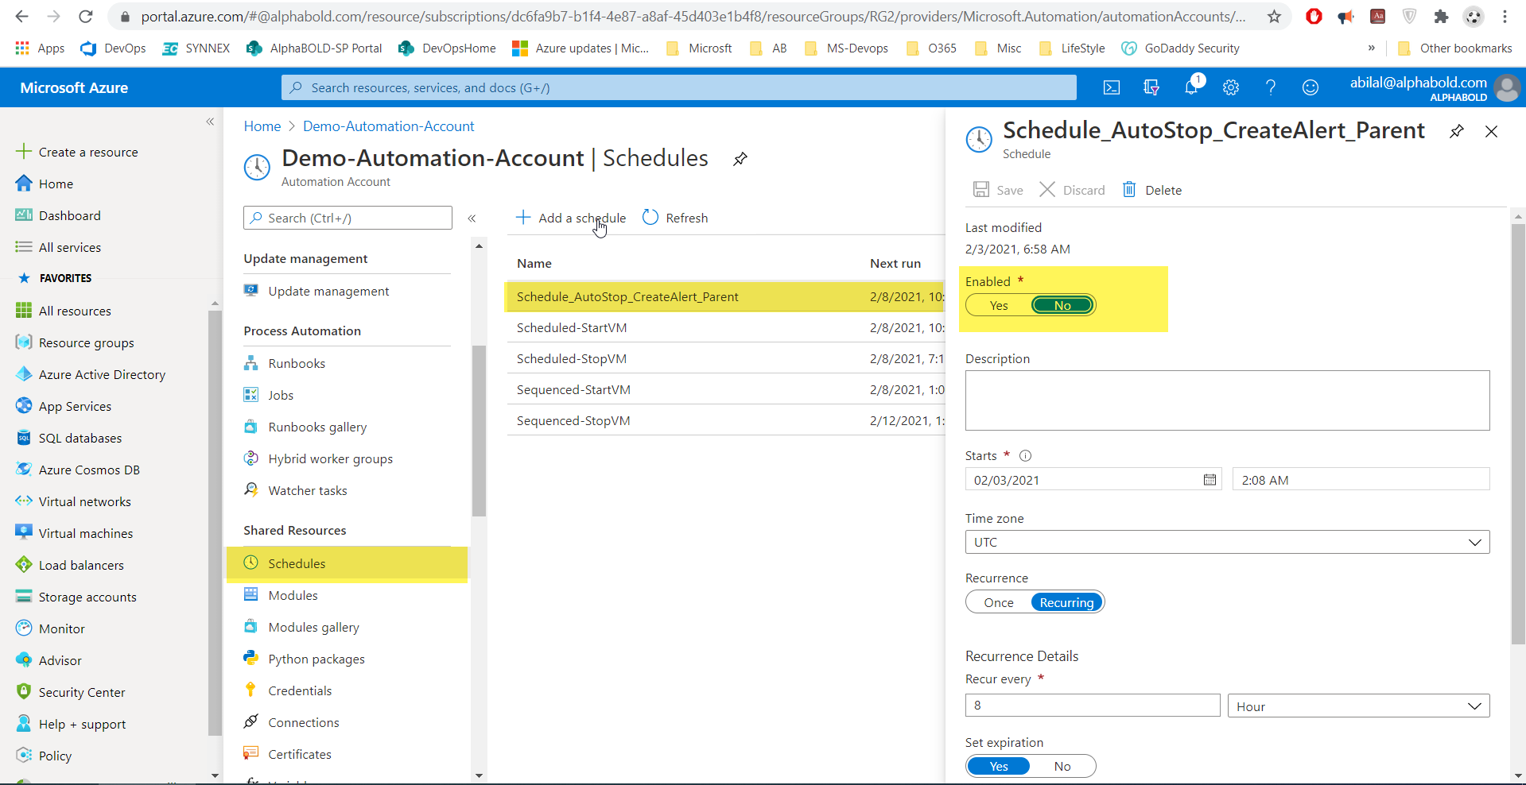Go to Home breadcrumb link

[262, 126]
